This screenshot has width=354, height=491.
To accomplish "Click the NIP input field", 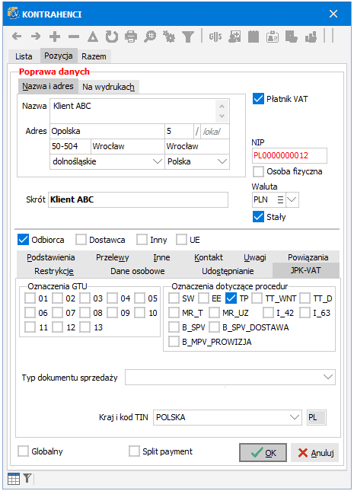I will tap(289, 155).
